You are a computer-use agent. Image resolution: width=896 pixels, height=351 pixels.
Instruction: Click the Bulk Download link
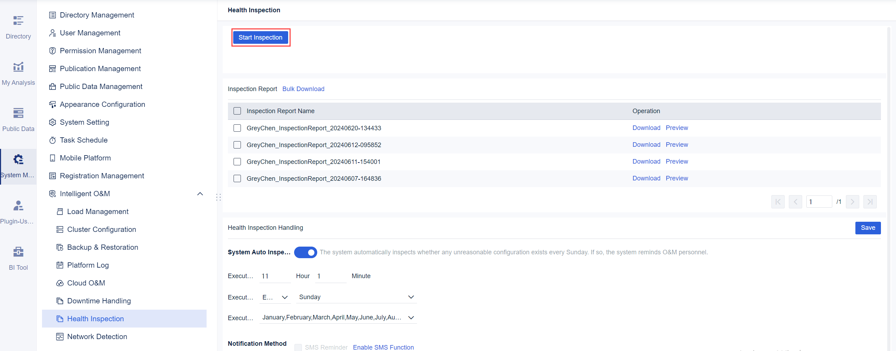303,89
